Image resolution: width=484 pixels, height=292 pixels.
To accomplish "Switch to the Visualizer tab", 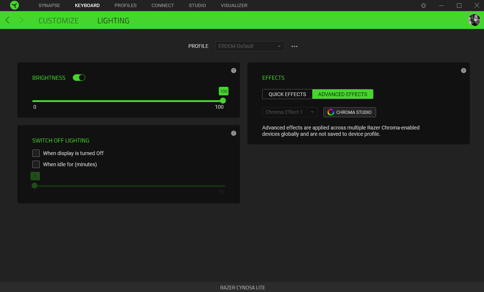I will [234, 6].
